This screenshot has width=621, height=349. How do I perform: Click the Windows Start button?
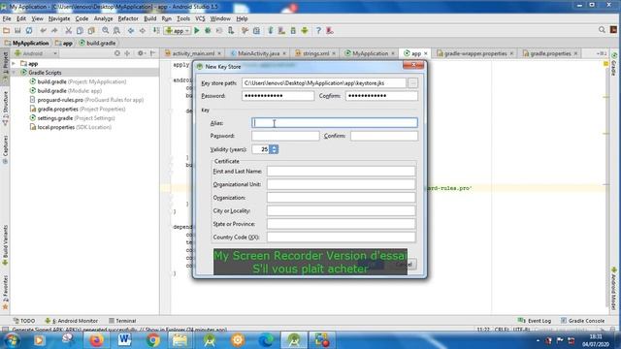pyautogui.click(x=12, y=340)
